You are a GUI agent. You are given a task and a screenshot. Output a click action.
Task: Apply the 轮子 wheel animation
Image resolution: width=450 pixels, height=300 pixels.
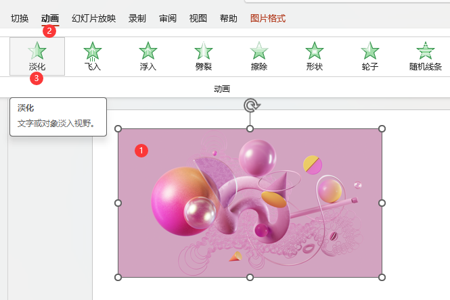click(370, 57)
